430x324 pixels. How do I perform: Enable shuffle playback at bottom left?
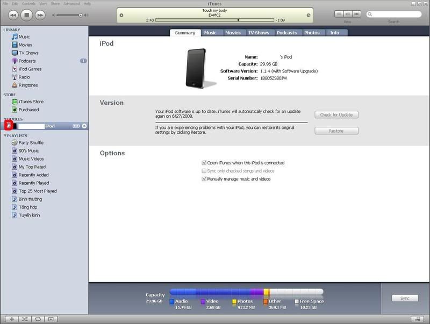click(24, 319)
